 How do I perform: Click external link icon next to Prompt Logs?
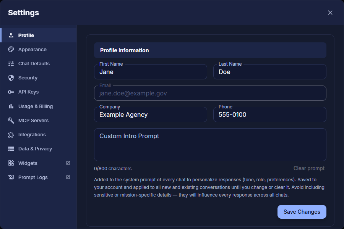[68, 177]
